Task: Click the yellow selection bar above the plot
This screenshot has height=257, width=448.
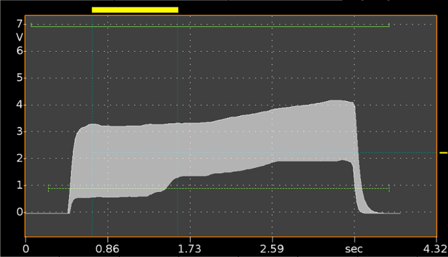Action: [135, 9]
